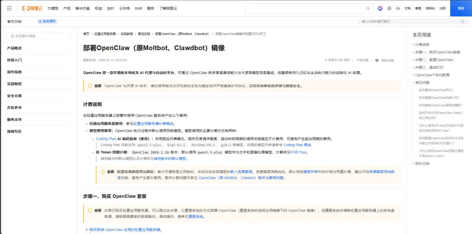Open the 千问 Plus link
The height and width of the screenshot is (234, 472).
(298, 152)
